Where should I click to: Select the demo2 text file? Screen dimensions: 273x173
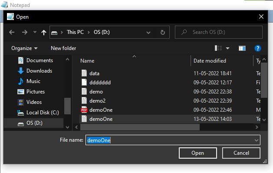coord(97,101)
